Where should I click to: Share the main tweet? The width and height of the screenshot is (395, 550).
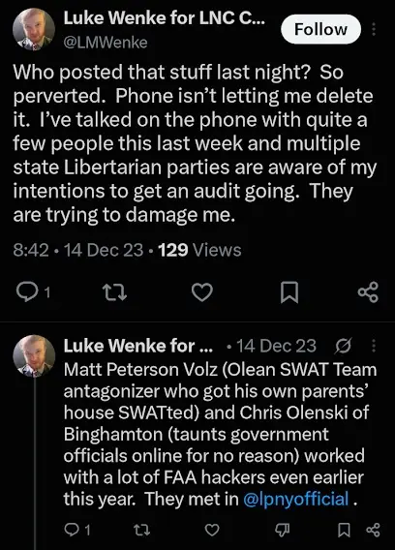[368, 291]
